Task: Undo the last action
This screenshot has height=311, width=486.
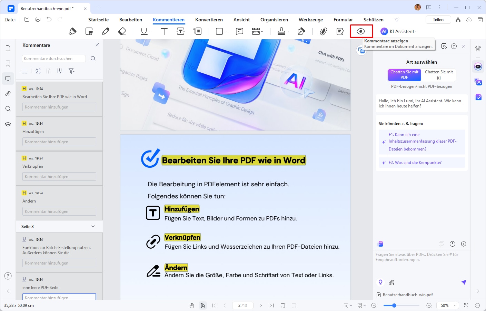Action: pyautogui.click(x=49, y=19)
